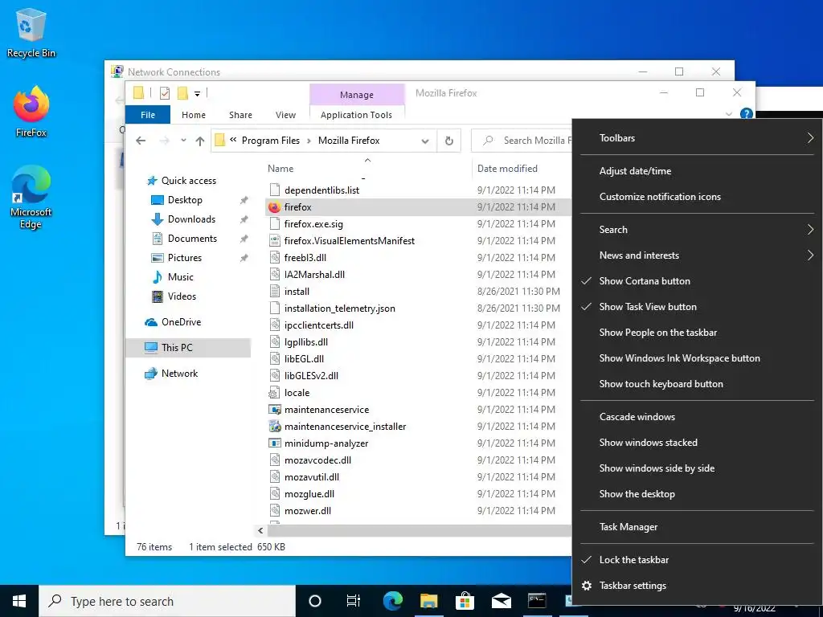Click the firefox application file icon
This screenshot has width=823, height=617.
pos(274,207)
